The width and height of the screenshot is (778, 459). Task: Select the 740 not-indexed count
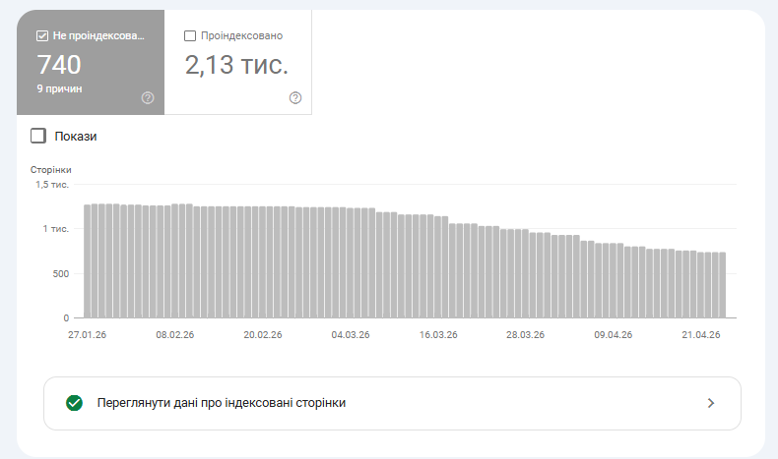[x=59, y=65]
